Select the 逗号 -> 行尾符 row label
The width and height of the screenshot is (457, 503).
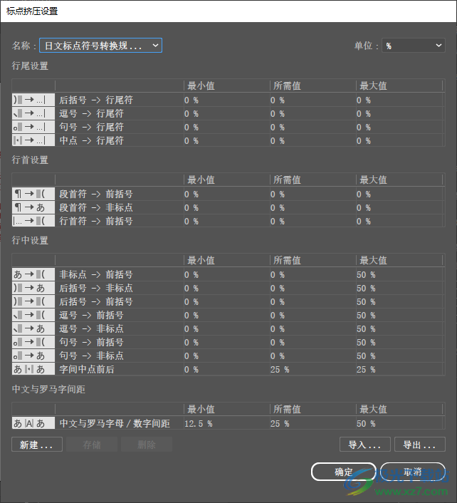pyautogui.click(x=91, y=113)
